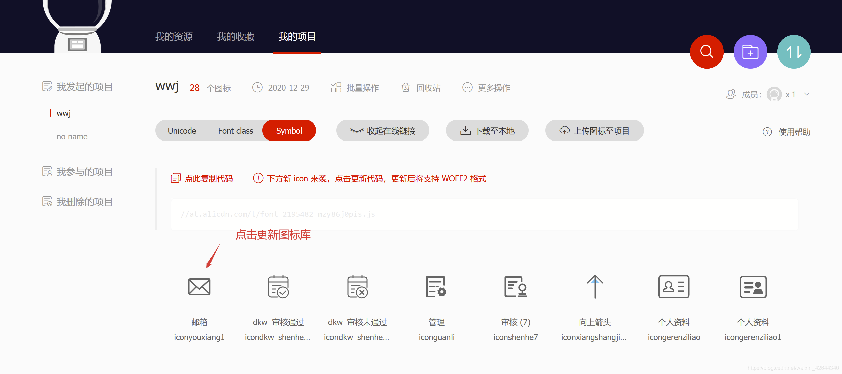Open the 我的资源 tab
This screenshot has width=842, height=374.
coord(174,37)
